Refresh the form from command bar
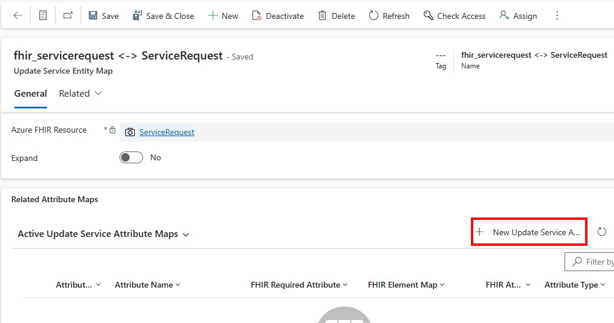The width and height of the screenshot is (614, 323). tap(389, 16)
